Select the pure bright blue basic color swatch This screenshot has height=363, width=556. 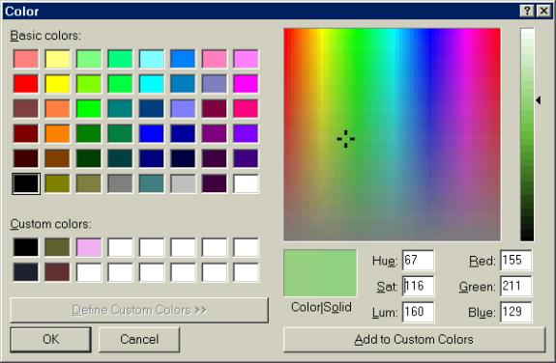click(152, 133)
